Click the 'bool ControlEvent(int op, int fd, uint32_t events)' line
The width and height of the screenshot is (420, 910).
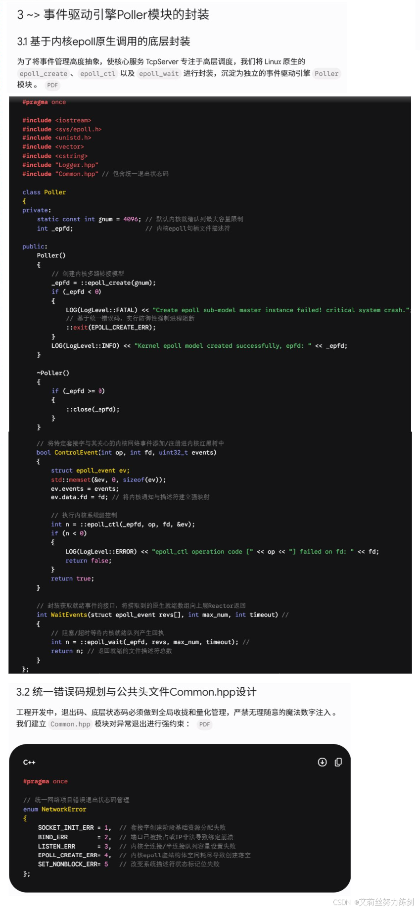126,452
